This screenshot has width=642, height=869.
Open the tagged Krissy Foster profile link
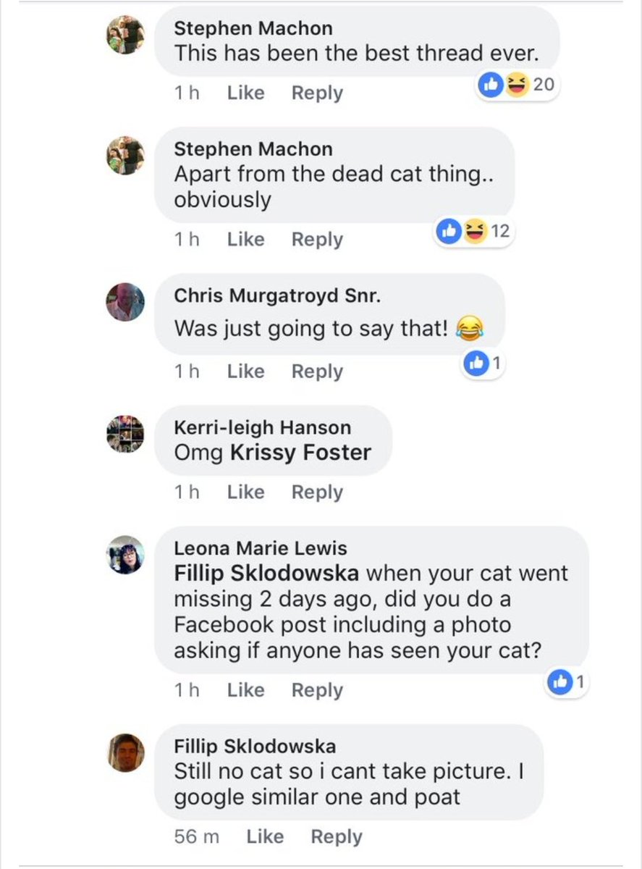tap(300, 453)
